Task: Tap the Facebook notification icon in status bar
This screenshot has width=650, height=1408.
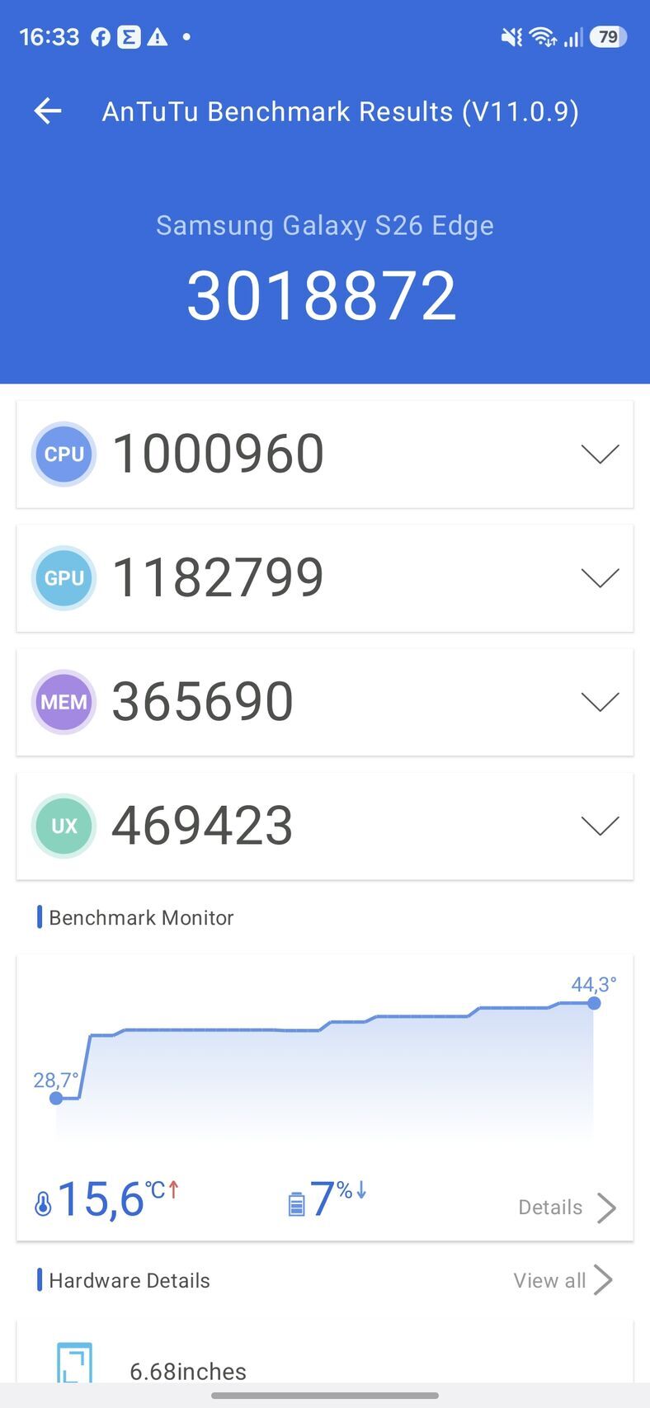Action: pos(101,37)
